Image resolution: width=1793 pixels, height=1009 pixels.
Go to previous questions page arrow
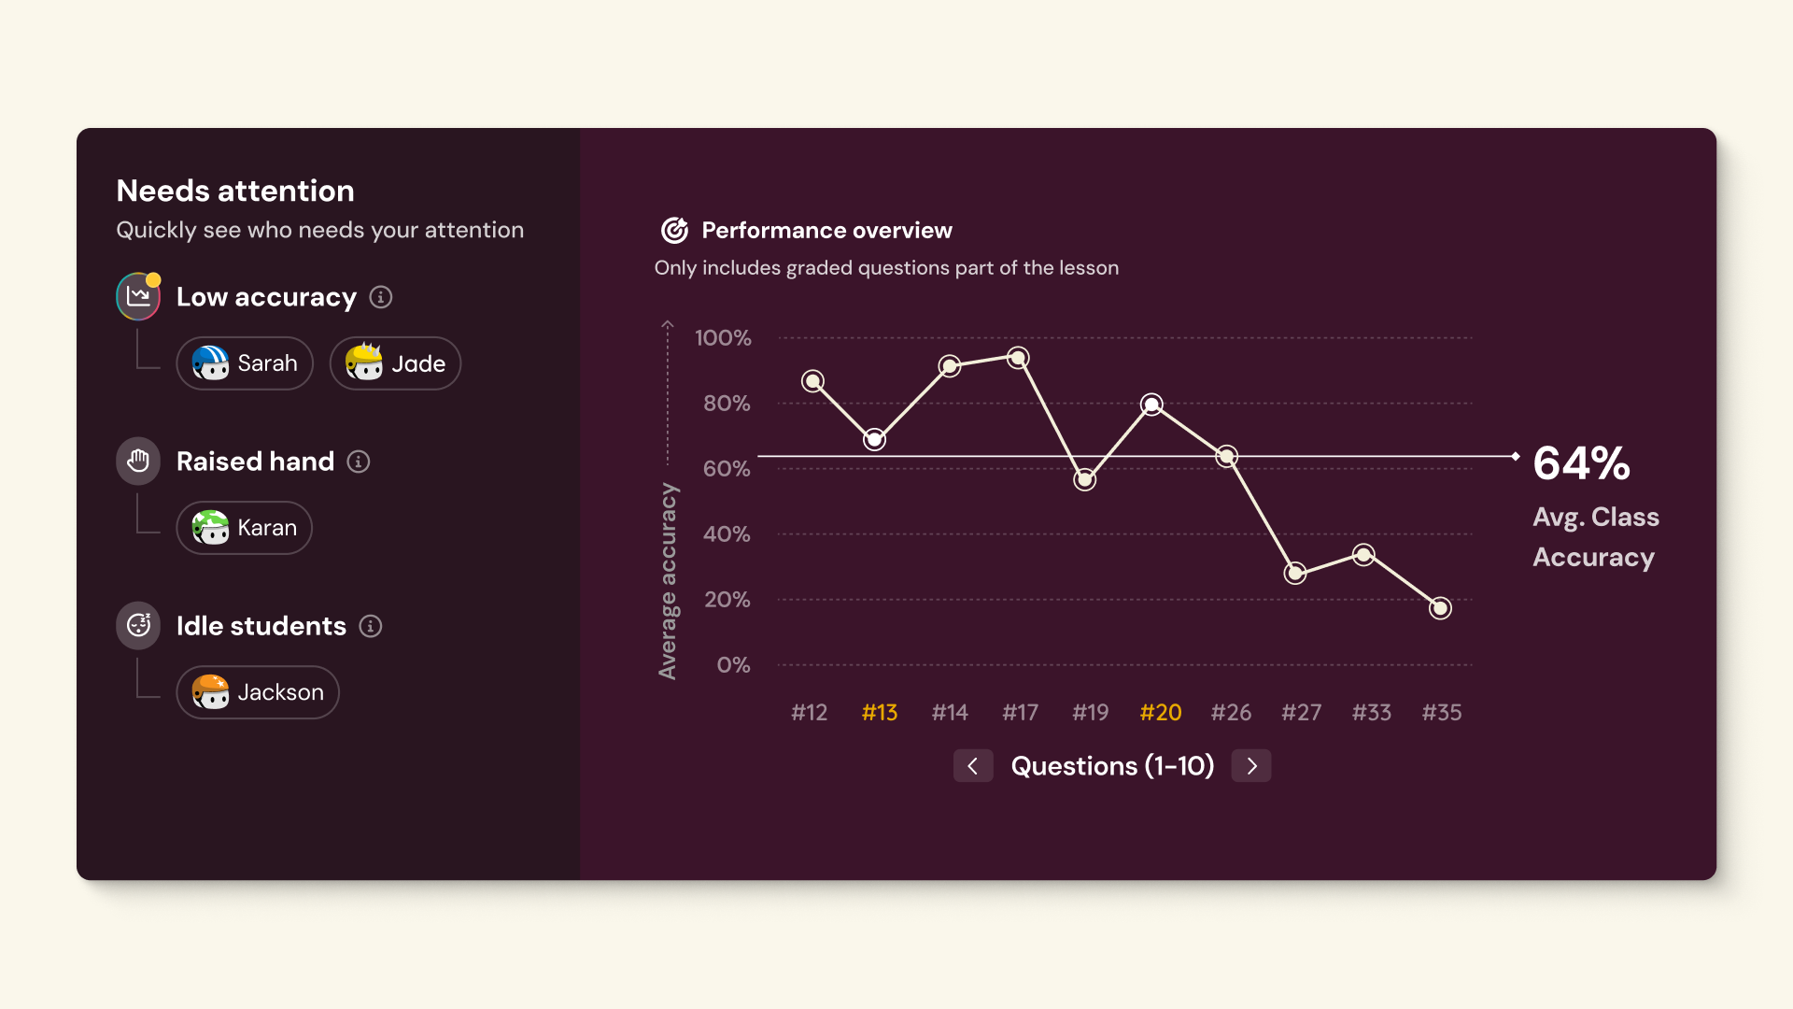pos(973,766)
